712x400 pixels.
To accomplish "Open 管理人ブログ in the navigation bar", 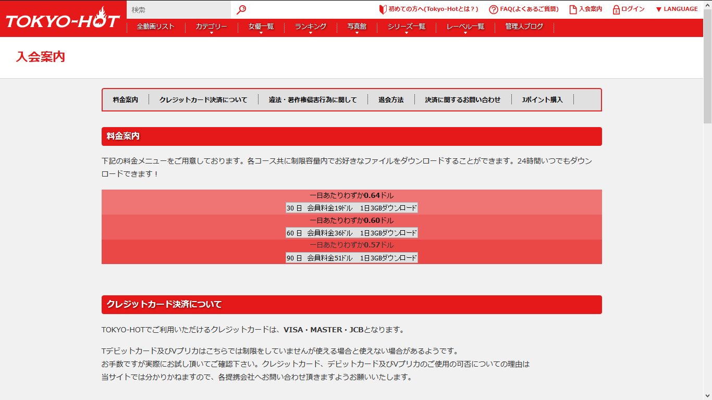I will (x=524, y=27).
